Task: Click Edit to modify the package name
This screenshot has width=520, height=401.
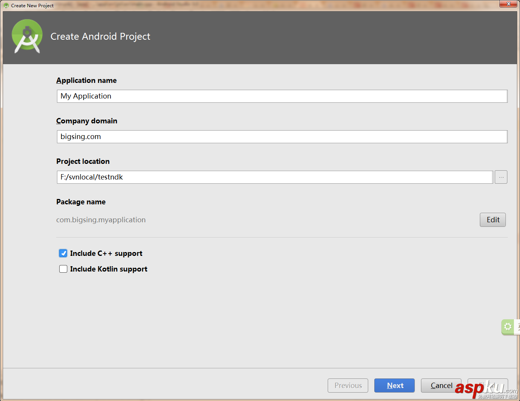Action: 492,220
